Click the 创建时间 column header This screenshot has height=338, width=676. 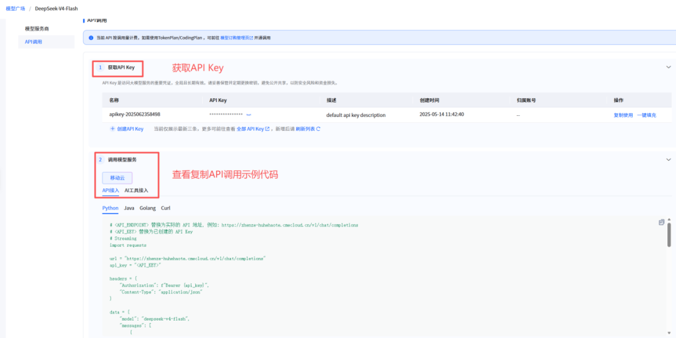click(x=429, y=100)
